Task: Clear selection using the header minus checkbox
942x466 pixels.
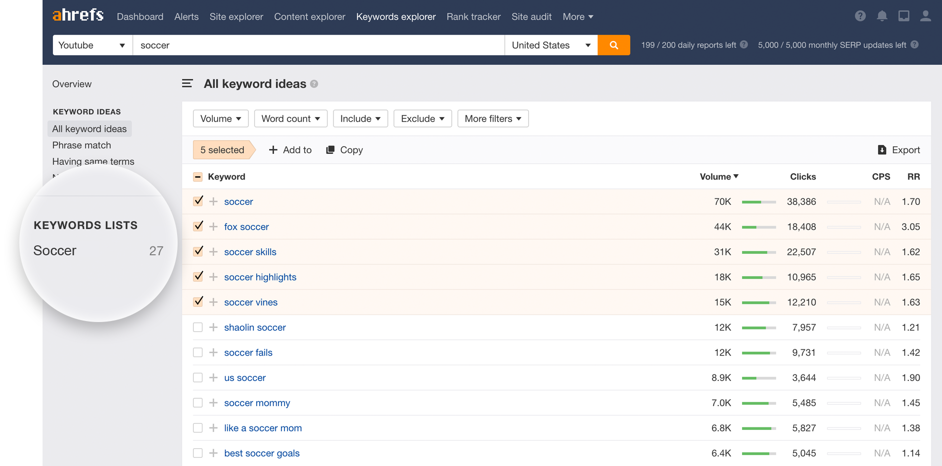Action: (197, 176)
